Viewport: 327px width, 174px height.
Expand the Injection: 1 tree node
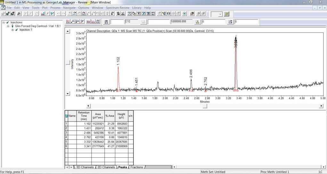tap(12, 30)
